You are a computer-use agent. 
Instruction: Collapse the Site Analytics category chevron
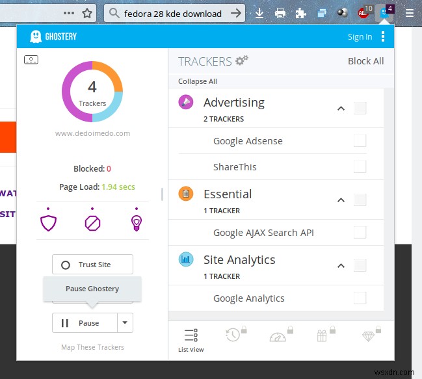tap(341, 266)
